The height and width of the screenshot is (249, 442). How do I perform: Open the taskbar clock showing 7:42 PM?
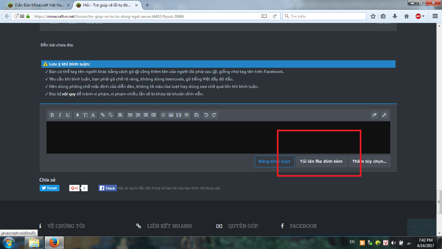coord(425,243)
